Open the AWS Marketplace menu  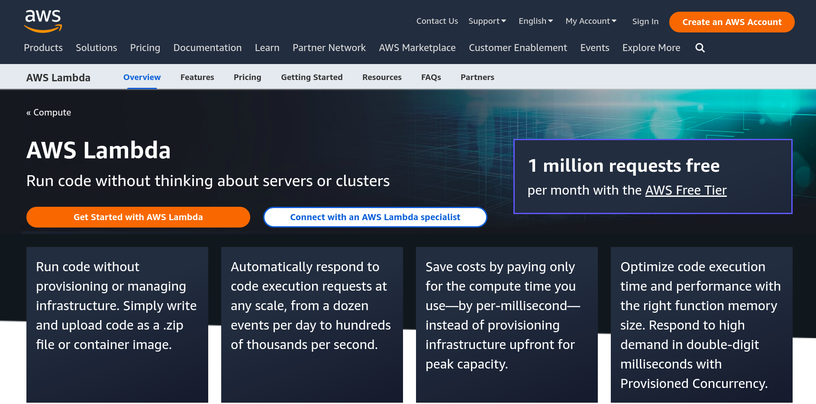point(417,48)
